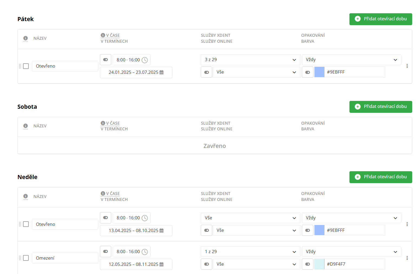Screen dimensions: 416x274
Task: Open calendar for 12.05.2025 – 08.11.2025 range
Action: click(x=162, y=264)
